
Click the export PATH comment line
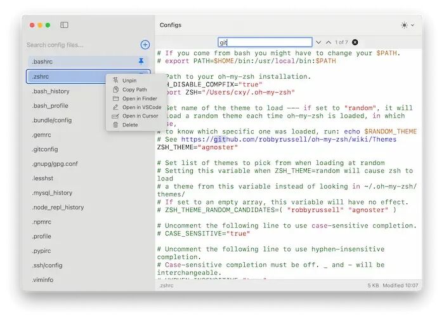[x=246, y=61]
